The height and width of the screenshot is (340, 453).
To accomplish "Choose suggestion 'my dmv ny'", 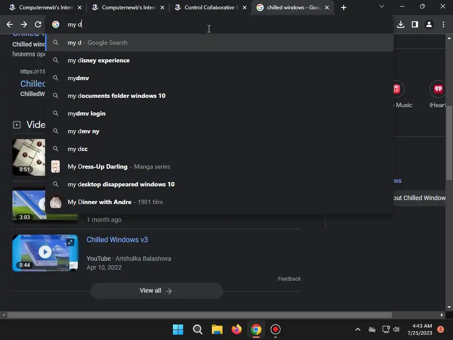I will [219, 131].
